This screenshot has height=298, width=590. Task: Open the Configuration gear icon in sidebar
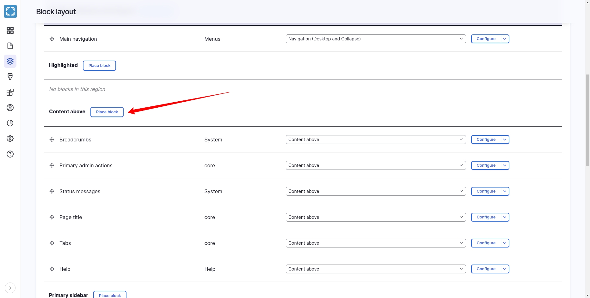click(x=10, y=139)
